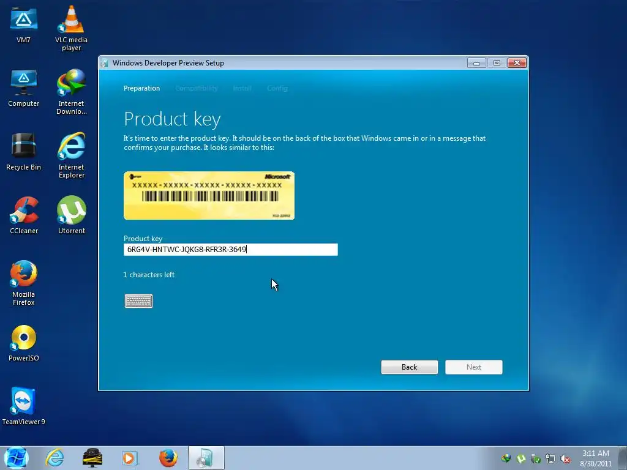Click the '1 characters left' text
Screen dimensions: 627x470
pos(149,275)
